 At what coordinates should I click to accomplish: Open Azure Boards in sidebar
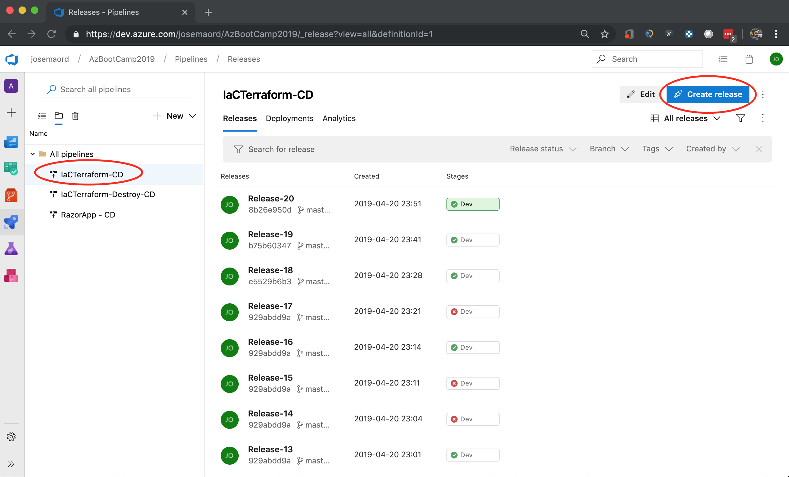pos(11,169)
